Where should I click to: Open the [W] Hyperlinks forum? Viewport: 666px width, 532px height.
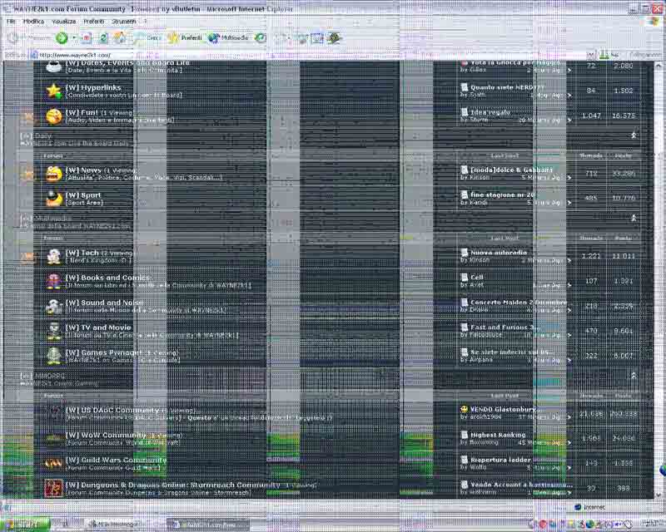[93, 87]
